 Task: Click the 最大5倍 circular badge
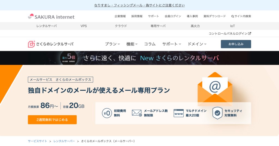(69, 58)
